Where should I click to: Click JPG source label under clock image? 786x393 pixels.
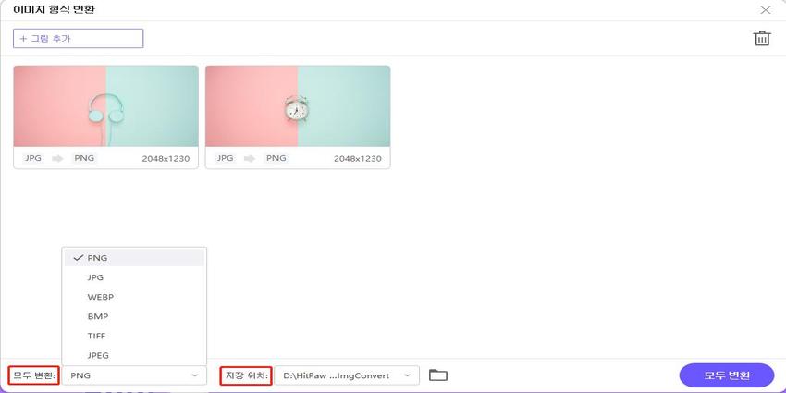224,158
